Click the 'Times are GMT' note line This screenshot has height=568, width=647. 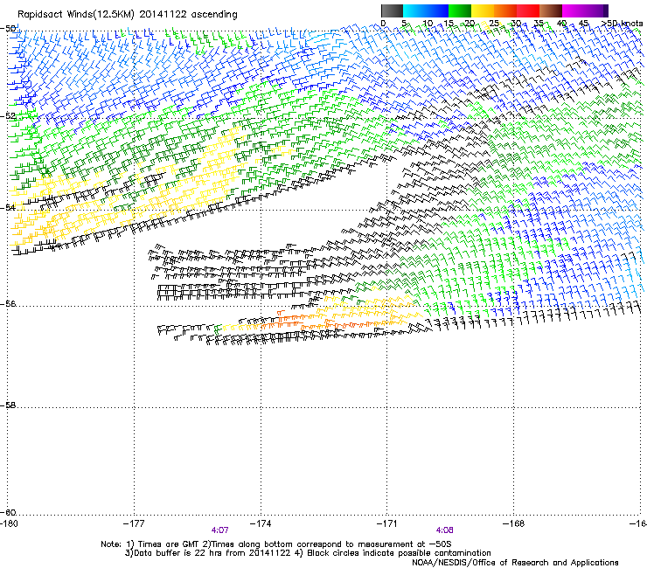coord(276,544)
